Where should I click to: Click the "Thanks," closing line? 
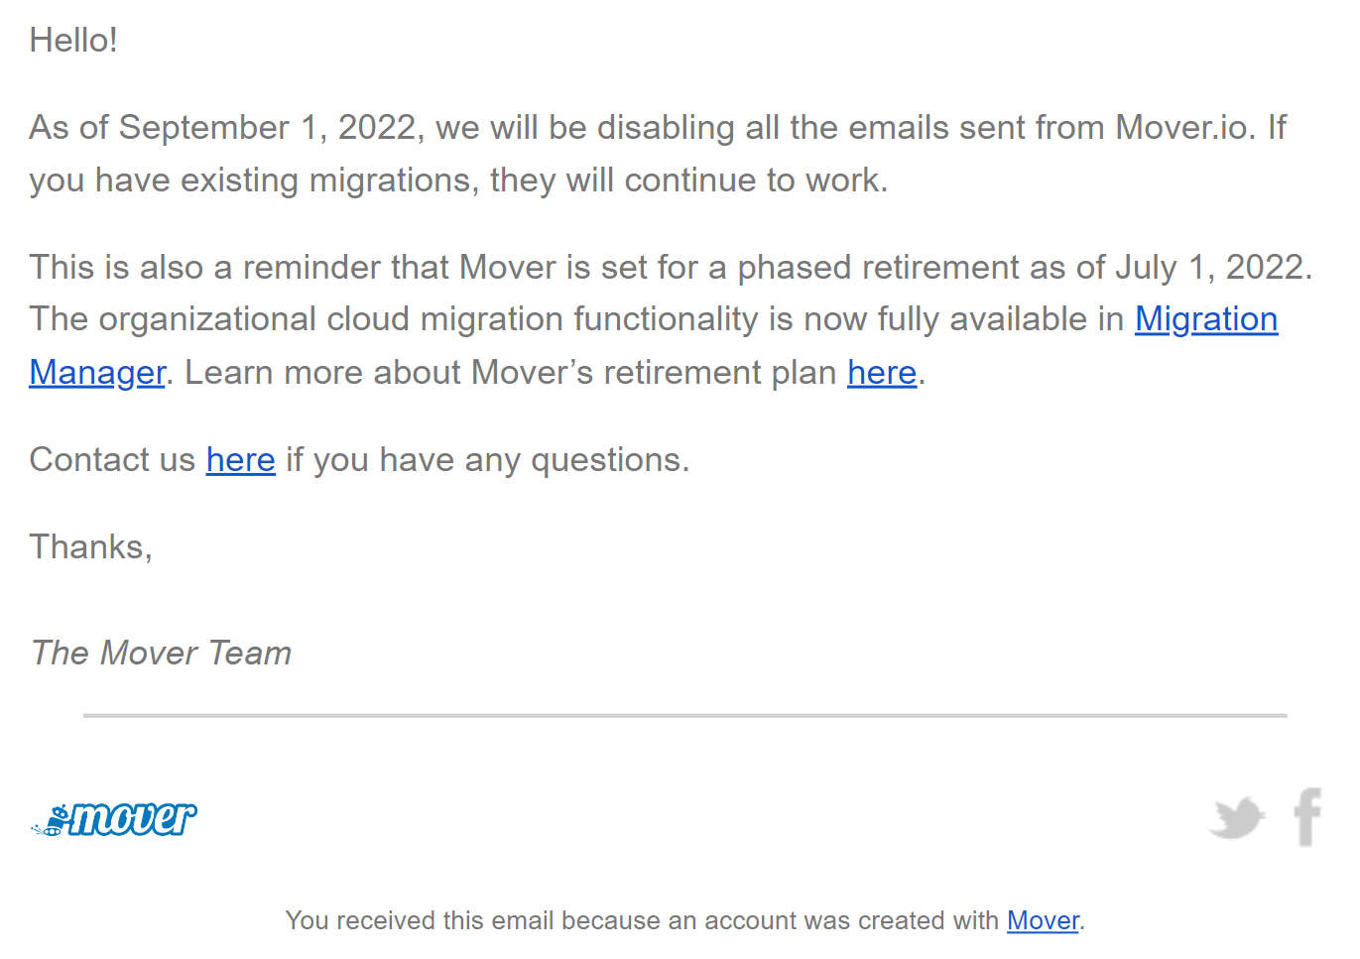pos(90,547)
